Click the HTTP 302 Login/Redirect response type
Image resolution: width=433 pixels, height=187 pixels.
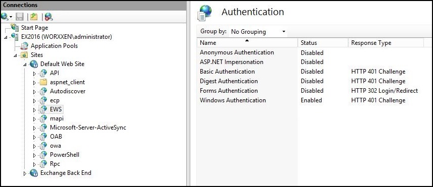385,90
